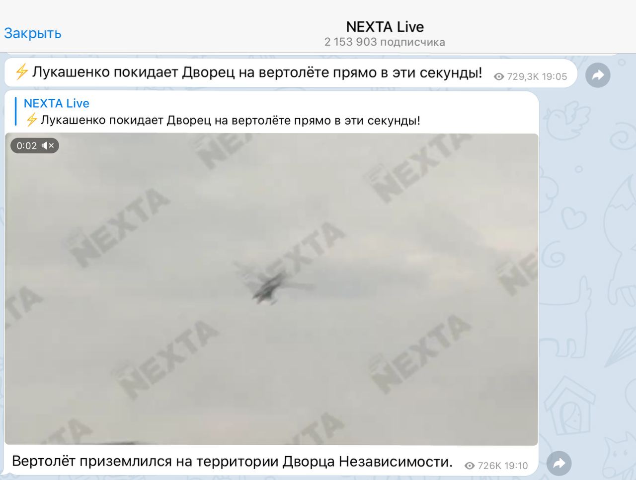Open the 2 153 903 подписчика subscriber count
The height and width of the screenshot is (480, 636).
coord(385,42)
